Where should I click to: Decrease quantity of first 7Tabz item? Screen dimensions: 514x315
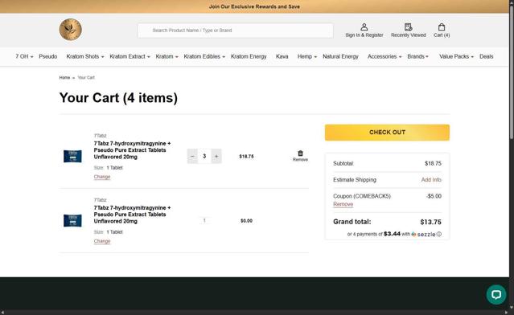point(192,156)
